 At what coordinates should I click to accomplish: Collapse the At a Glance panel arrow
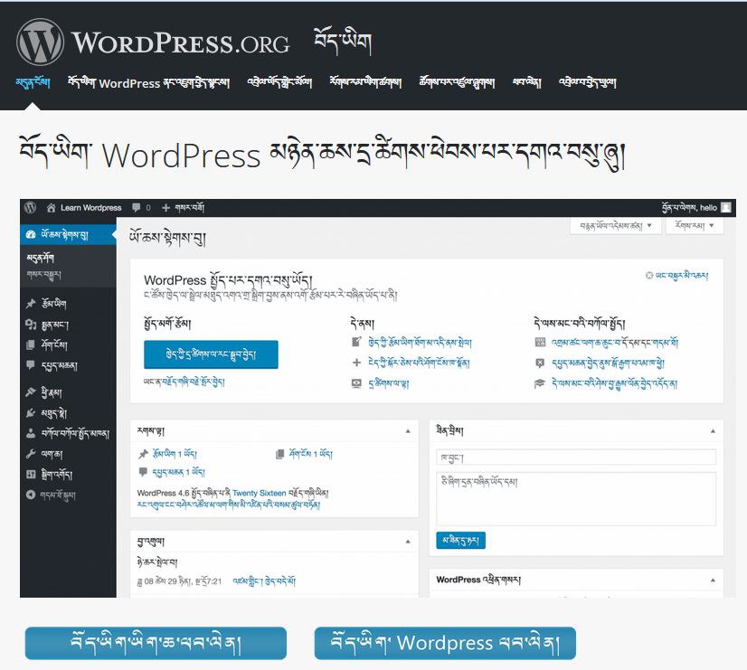408,431
